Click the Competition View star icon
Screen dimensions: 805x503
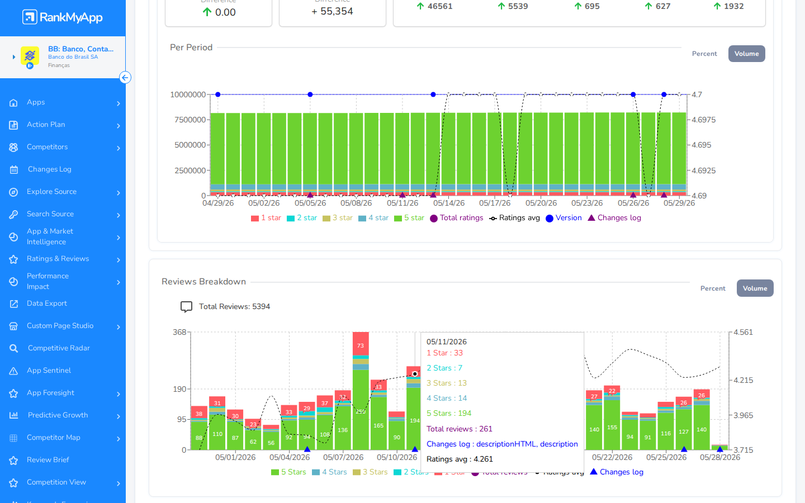click(14, 482)
